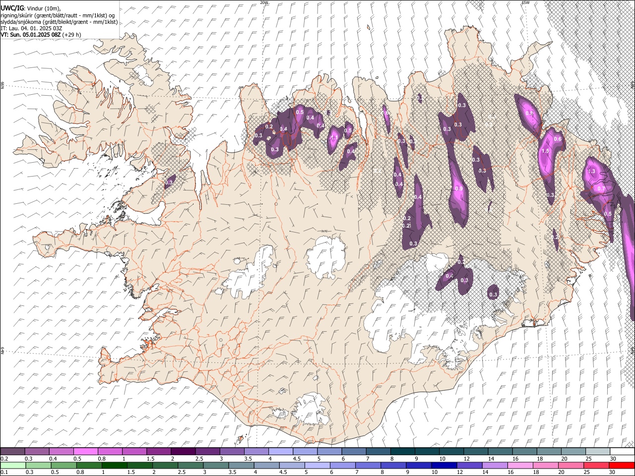Click the dark purple upper legend swatch labeled 2
This screenshot has height=476, width=635.
tap(183, 451)
